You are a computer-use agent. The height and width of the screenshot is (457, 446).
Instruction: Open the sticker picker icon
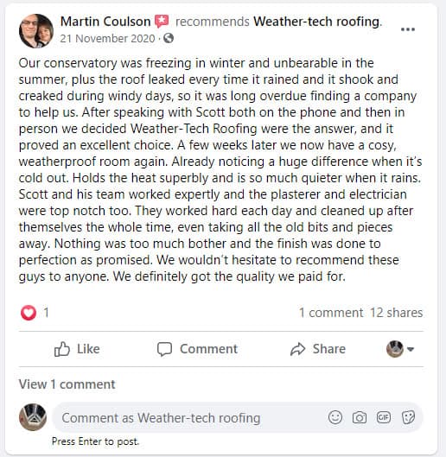(408, 417)
